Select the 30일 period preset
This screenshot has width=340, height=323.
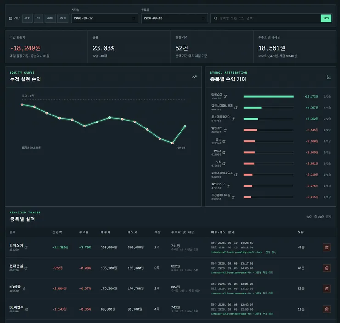(x=50, y=18)
